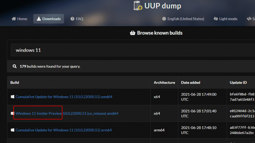Image resolution: width=255 pixels, height=143 pixels.
Task: Click the Home house icon
Action: (14, 19)
